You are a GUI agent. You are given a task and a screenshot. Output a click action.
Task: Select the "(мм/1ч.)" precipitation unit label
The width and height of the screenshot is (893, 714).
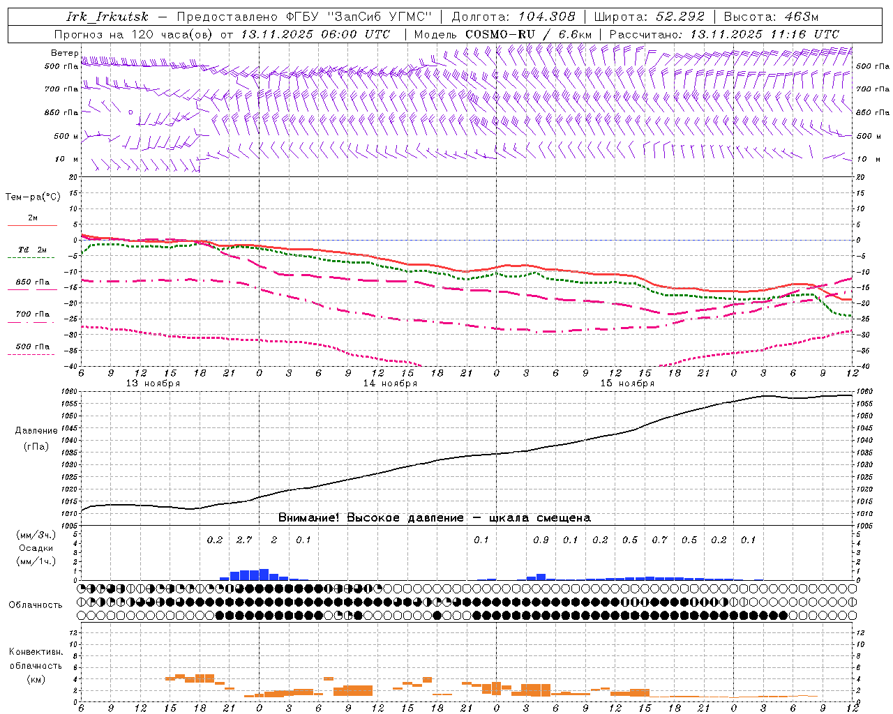click(36, 561)
